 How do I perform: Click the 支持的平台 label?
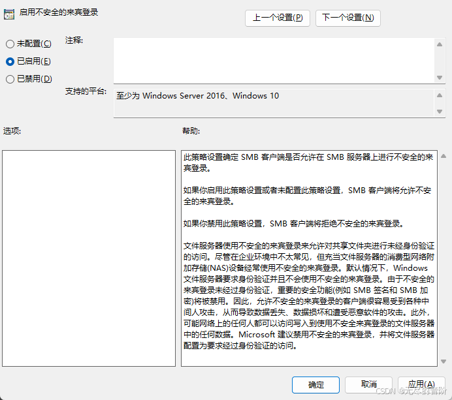86,91
